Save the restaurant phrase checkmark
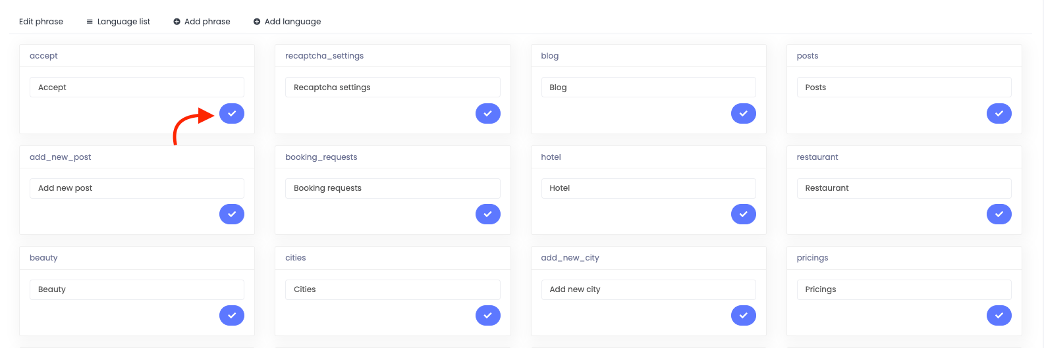Image resolution: width=1044 pixels, height=348 pixels. [999, 214]
